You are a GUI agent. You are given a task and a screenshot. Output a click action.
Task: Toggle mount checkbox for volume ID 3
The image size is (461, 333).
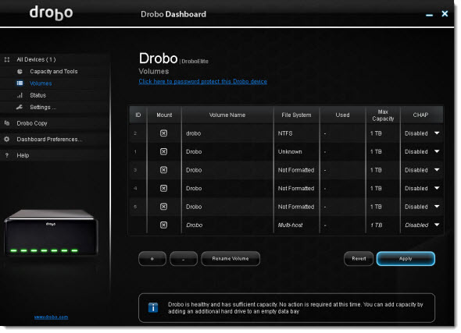(164, 170)
